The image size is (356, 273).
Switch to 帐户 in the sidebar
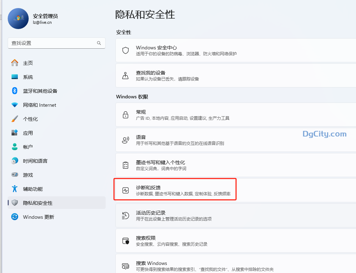coord(14,147)
